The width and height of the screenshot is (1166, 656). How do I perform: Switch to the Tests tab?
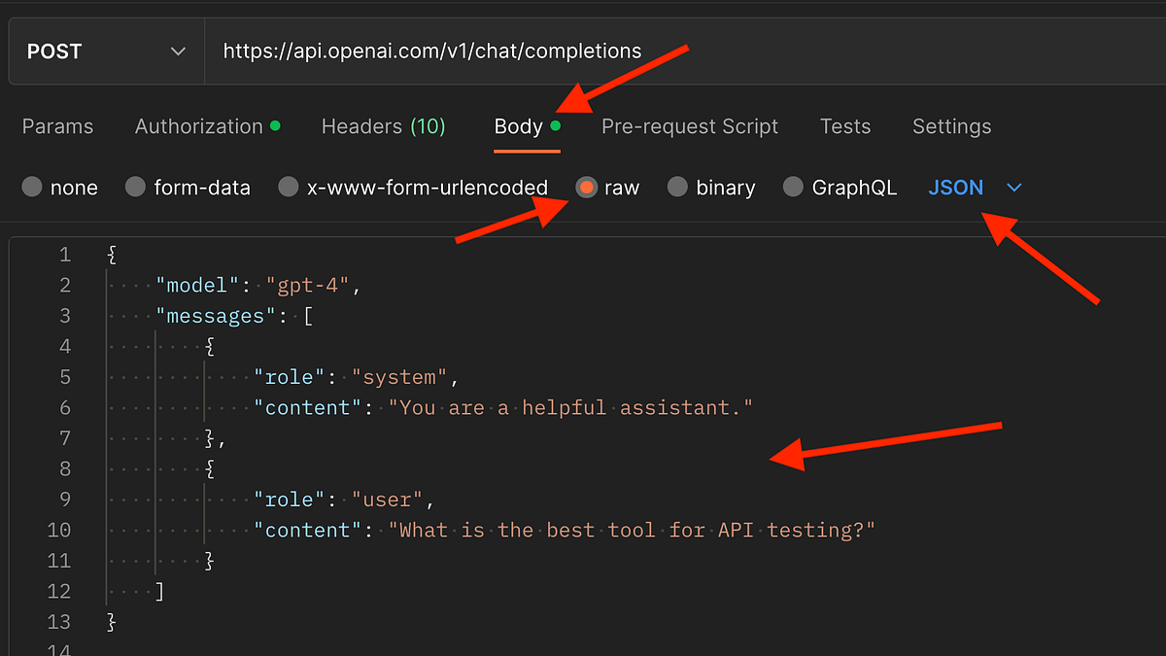[845, 126]
